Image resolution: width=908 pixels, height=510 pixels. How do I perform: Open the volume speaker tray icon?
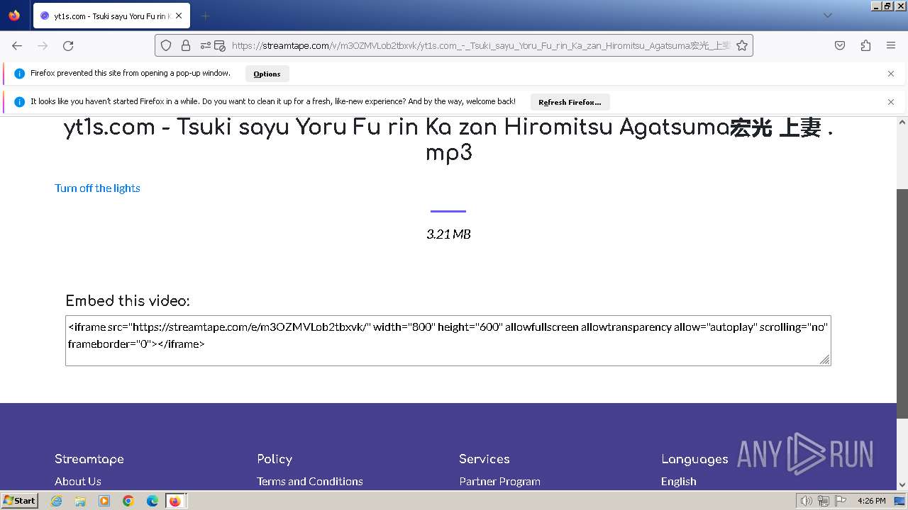(807, 501)
